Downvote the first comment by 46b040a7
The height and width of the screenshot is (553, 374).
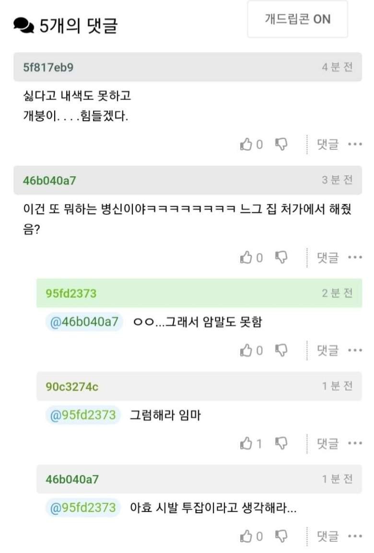(281, 258)
